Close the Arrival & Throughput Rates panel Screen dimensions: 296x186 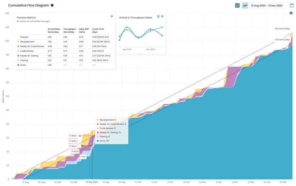(162, 17)
